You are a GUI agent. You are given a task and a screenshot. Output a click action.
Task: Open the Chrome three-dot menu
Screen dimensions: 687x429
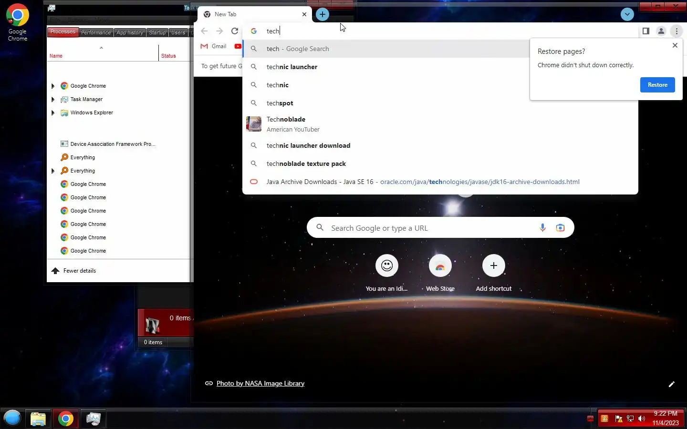[x=677, y=31]
